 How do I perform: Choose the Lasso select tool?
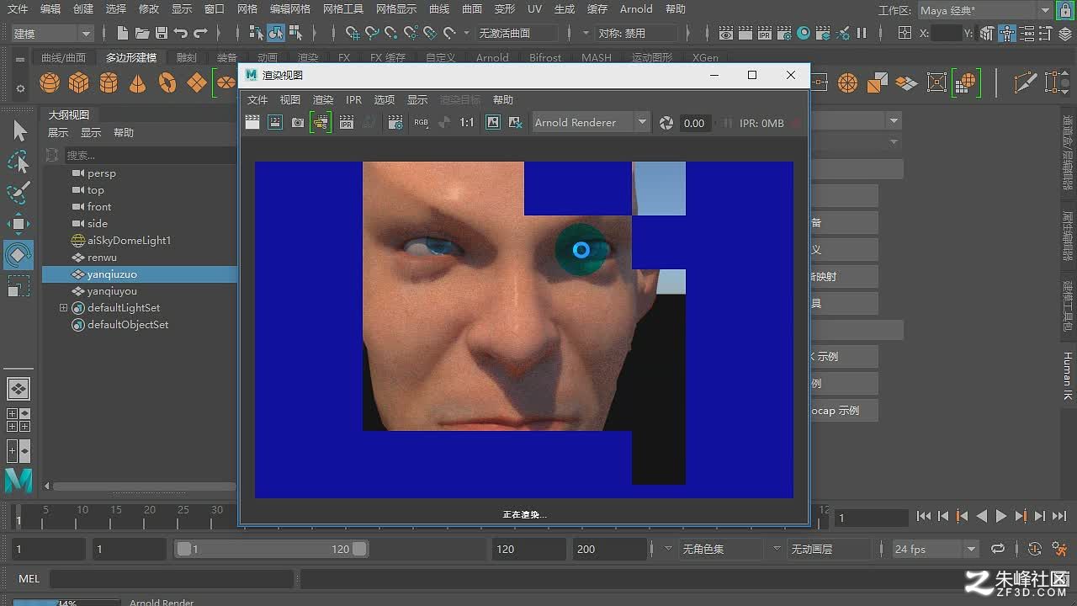19,162
